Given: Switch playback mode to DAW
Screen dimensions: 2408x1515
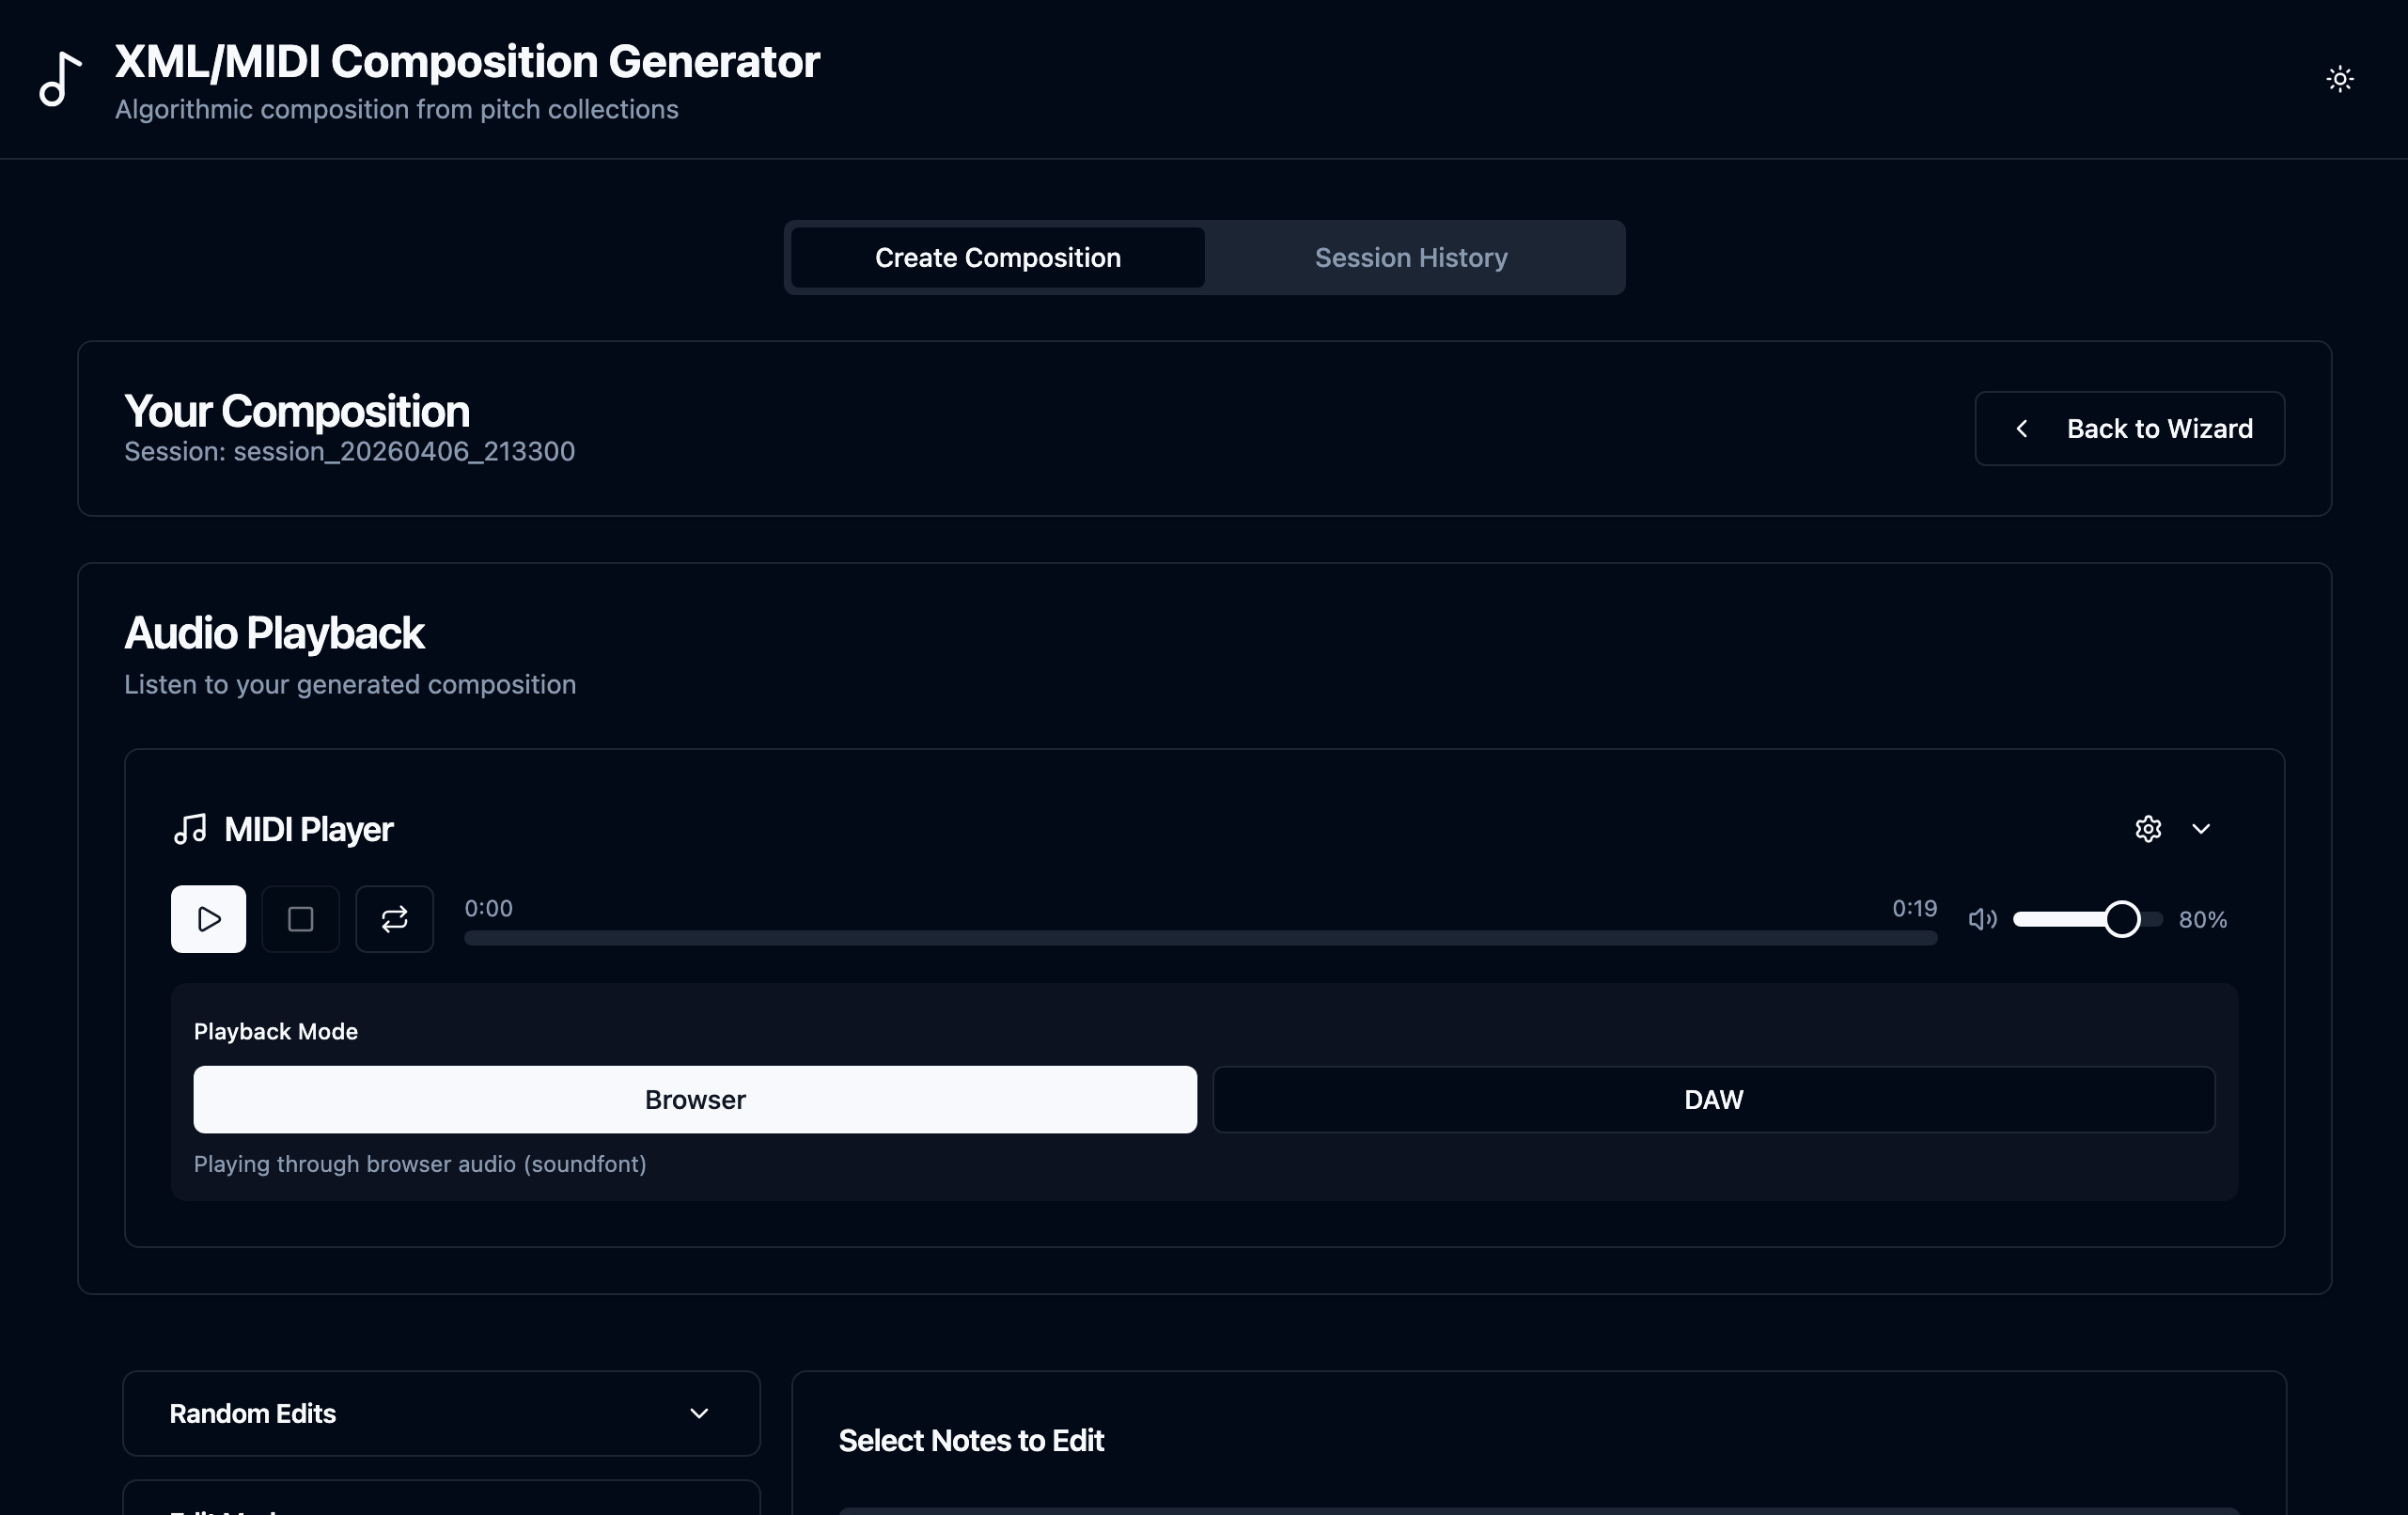Looking at the screenshot, I should 1713,1099.
